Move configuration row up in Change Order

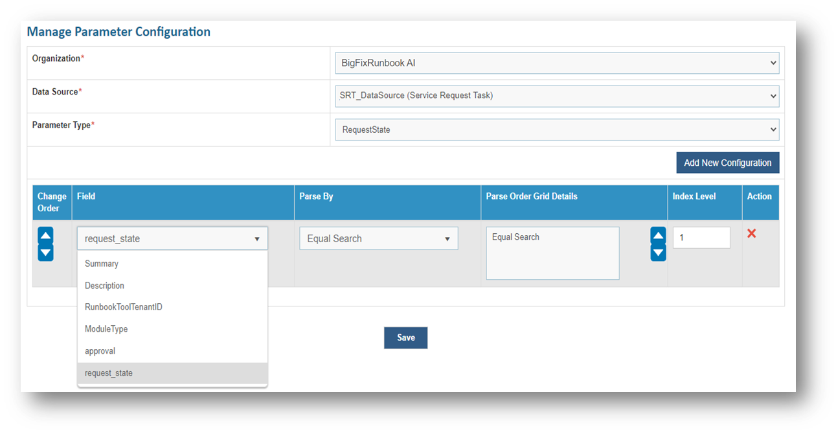click(45, 236)
